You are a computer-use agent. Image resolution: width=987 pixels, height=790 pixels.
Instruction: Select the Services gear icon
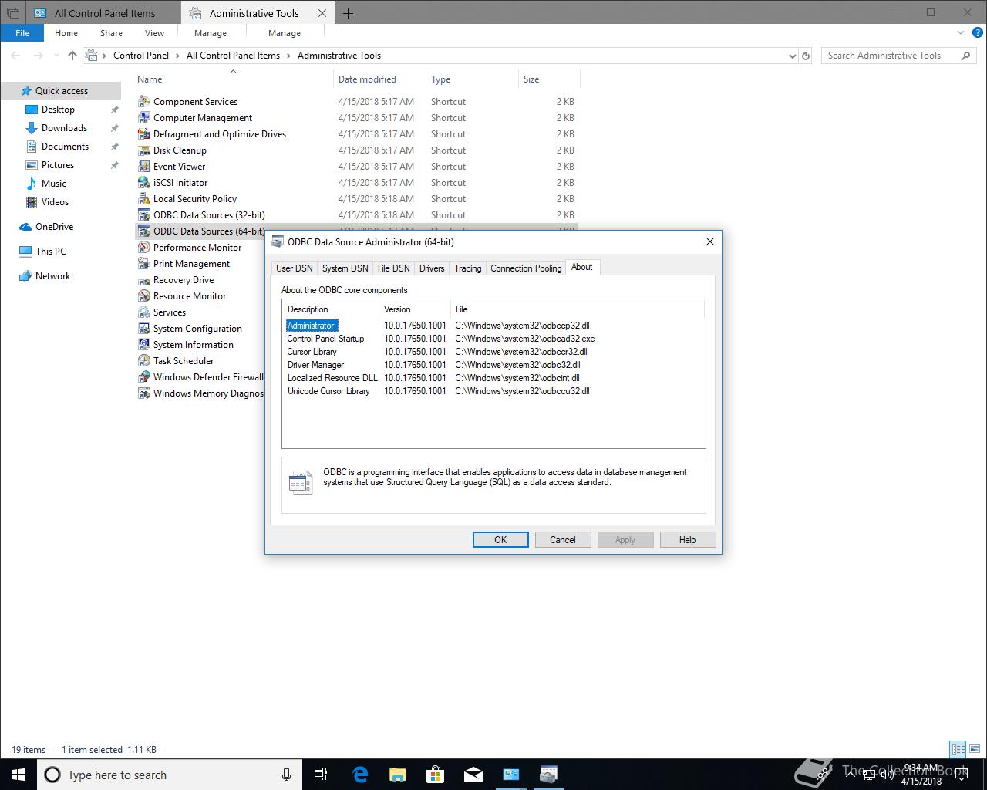(x=143, y=312)
